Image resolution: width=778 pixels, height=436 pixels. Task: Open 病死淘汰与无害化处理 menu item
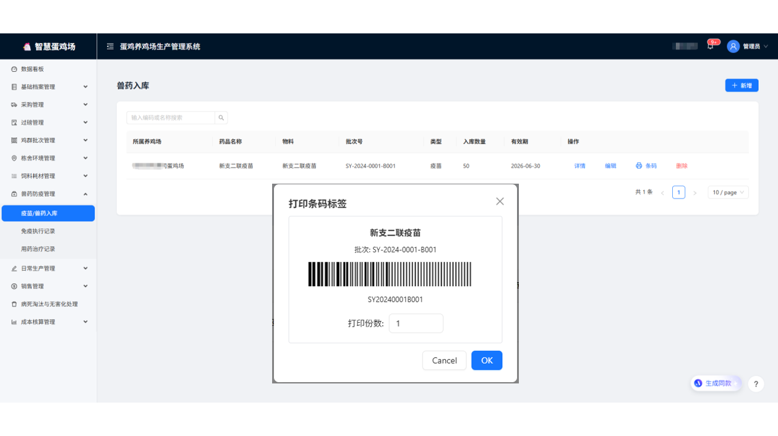48,304
